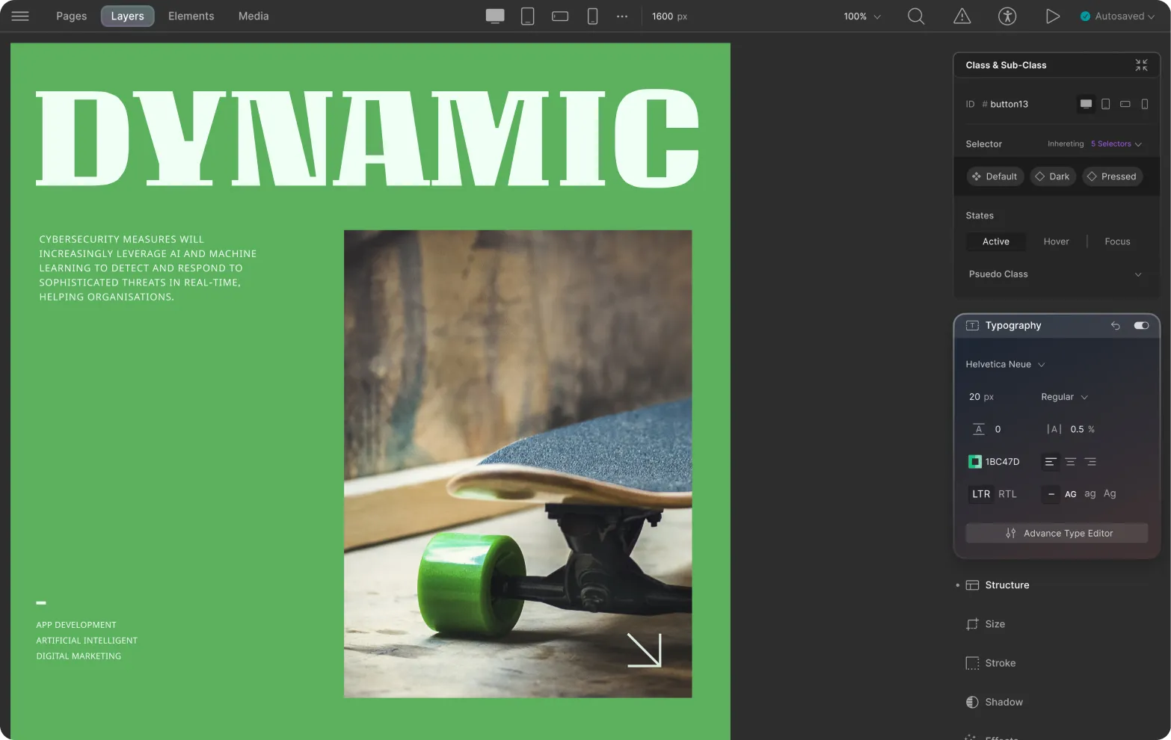
Task: Align text left
Action: [x=1051, y=462]
